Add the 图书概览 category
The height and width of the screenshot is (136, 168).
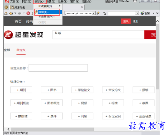tap(52, 103)
